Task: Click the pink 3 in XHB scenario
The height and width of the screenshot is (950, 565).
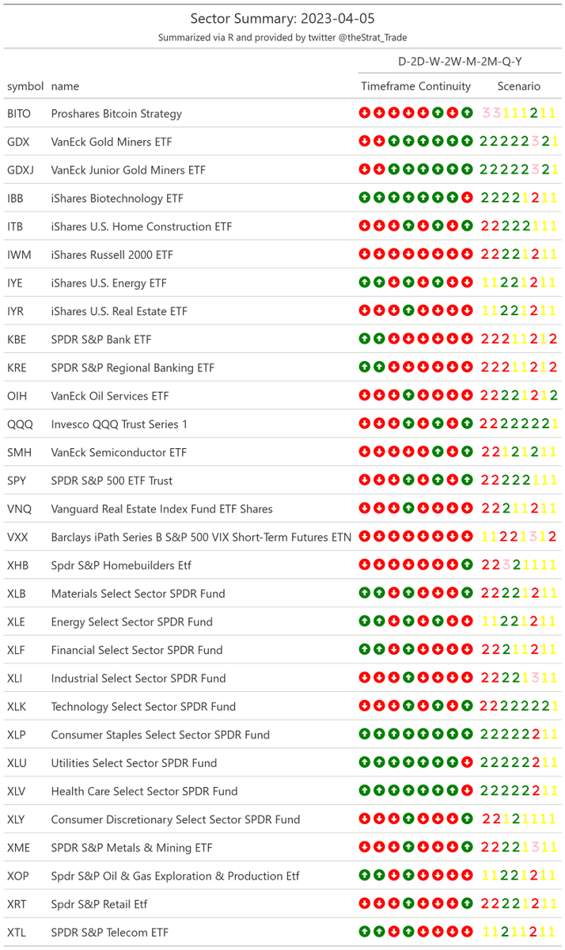Action: (x=506, y=565)
